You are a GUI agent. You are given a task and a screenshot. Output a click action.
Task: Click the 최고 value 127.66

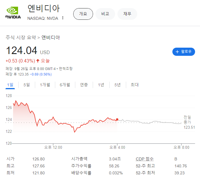(39, 166)
